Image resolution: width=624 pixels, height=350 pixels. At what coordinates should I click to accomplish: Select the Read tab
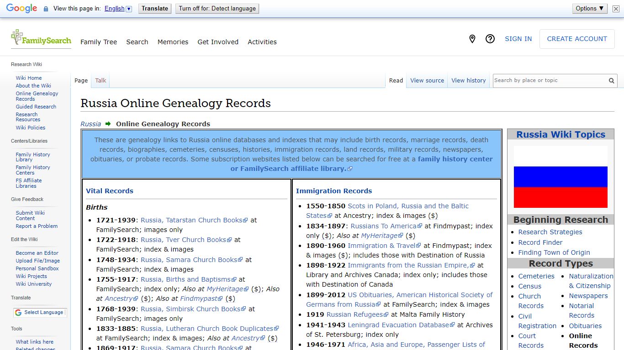coord(396,81)
